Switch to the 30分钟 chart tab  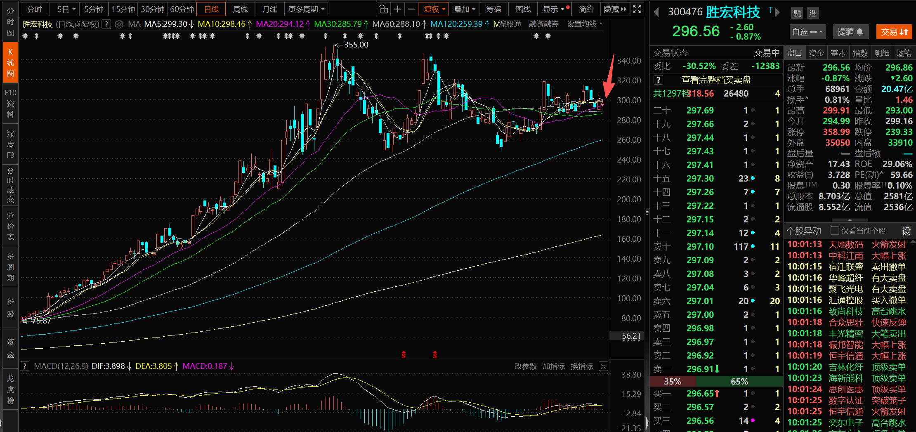(x=153, y=9)
